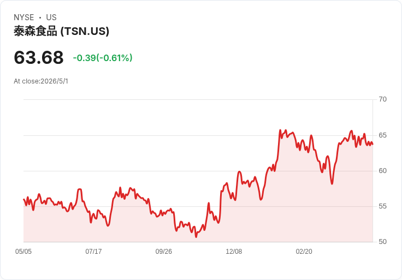402x280 pixels.
Task: Click the 12/08 date axis label
Action: [234, 252]
